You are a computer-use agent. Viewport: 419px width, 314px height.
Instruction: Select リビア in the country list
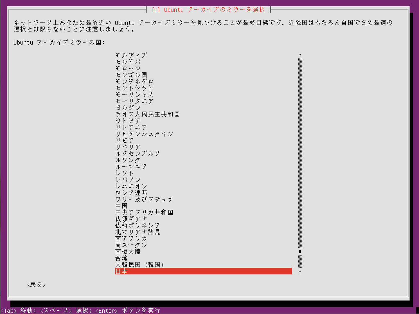tap(125, 141)
